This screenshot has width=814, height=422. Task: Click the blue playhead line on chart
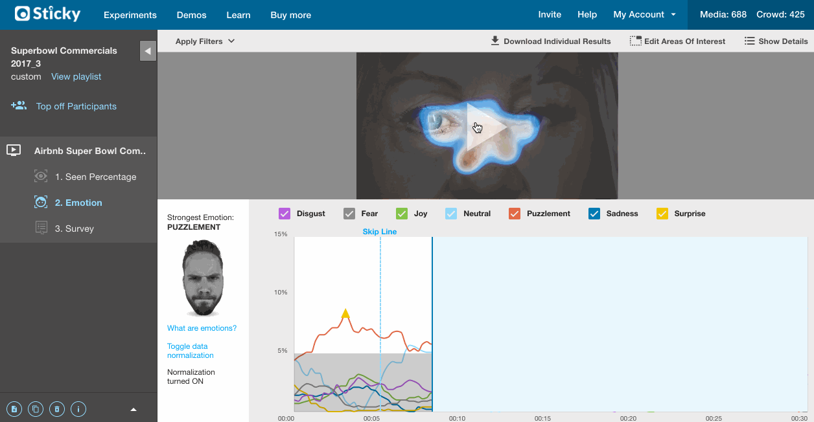click(x=432, y=324)
